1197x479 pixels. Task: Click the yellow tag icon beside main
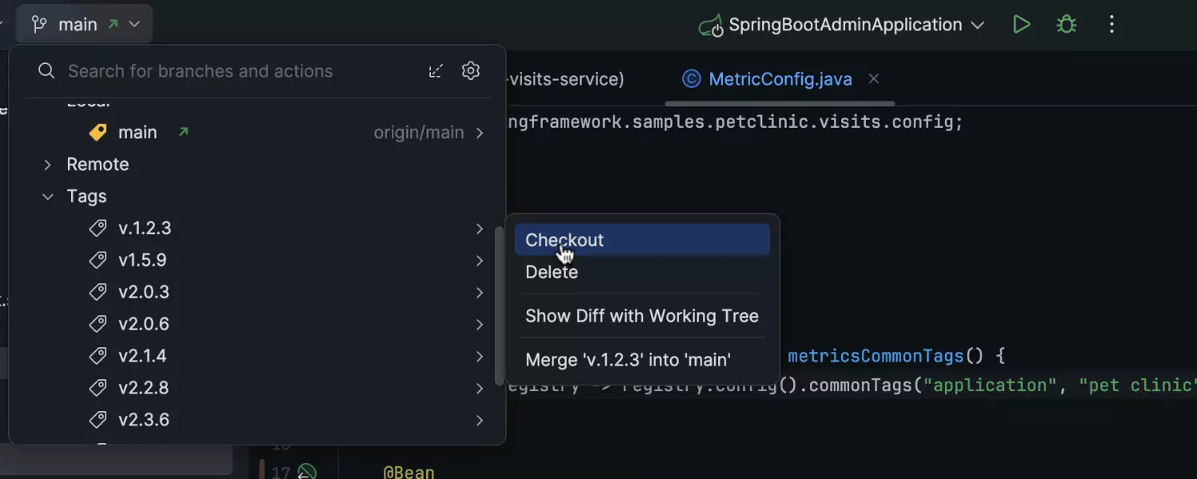click(98, 133)
